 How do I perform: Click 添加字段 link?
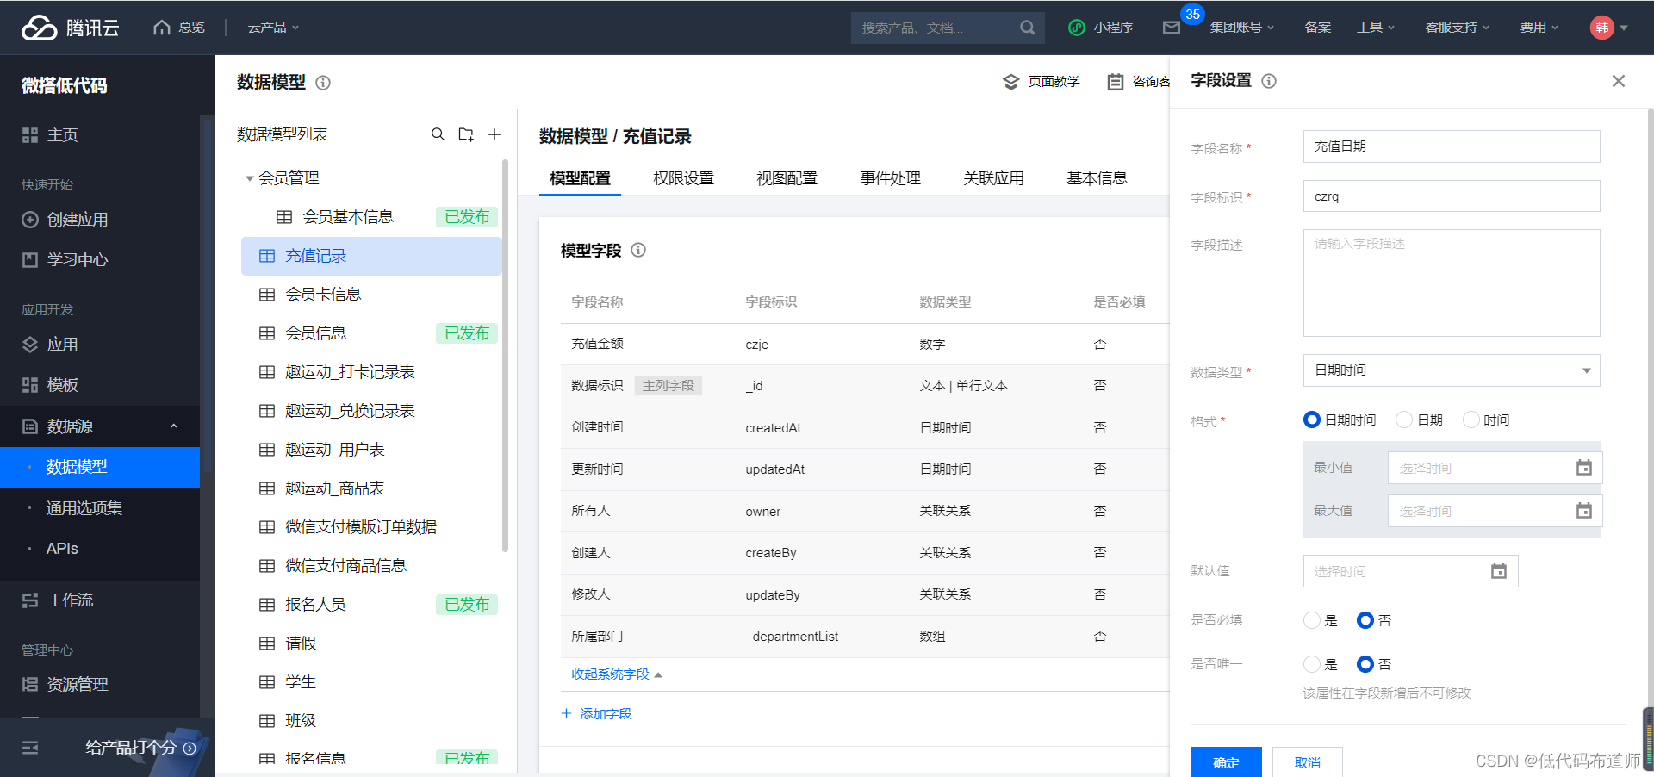596,714
